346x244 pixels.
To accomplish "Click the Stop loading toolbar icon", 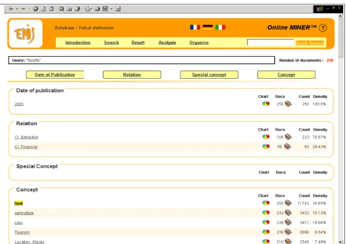I will (x=35, y=9).
